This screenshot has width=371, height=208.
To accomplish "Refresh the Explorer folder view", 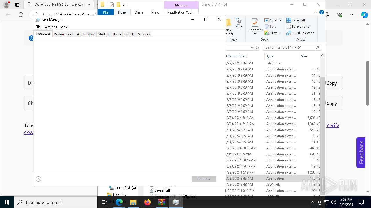I will pyautogui.click(x=257, y=47).
